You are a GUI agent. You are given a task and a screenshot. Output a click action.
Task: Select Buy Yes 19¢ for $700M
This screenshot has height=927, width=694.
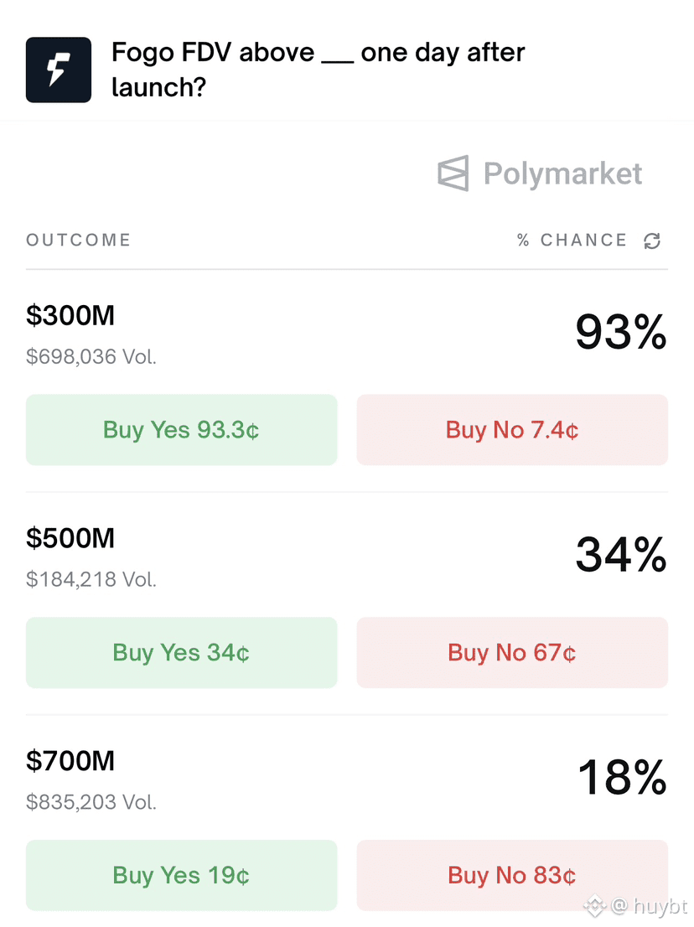coord(181,875)
